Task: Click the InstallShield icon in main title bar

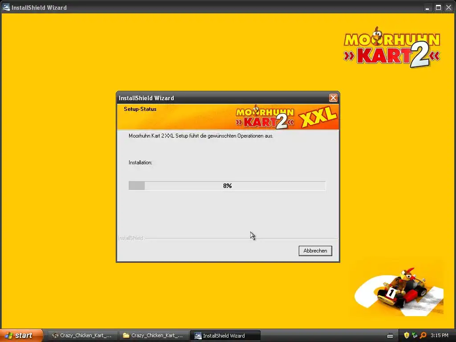Action: pos(6,7)
